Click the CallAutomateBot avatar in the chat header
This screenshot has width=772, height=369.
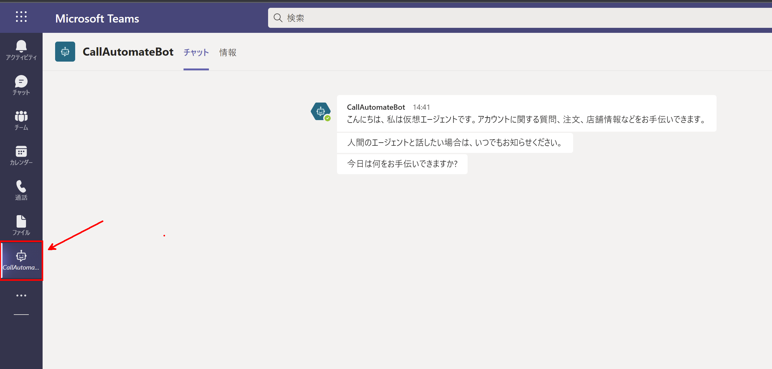pyautogui.click(x=65, y=51)
